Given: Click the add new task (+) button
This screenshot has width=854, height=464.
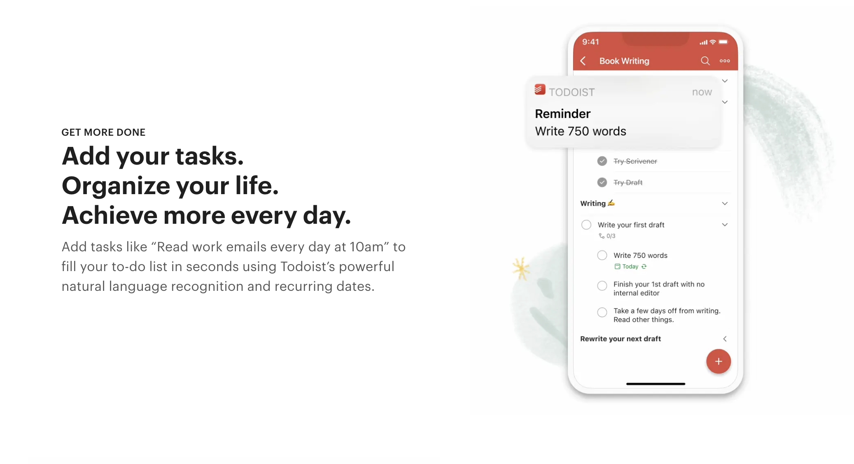Looking at the screenshot, I should click(719, 361).
